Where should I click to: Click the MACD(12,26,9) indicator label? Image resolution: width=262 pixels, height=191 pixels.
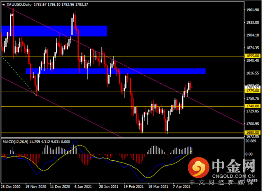click(16, 142)
